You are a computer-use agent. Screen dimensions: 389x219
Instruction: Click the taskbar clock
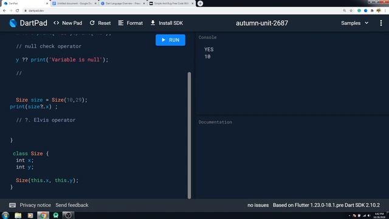379,215
